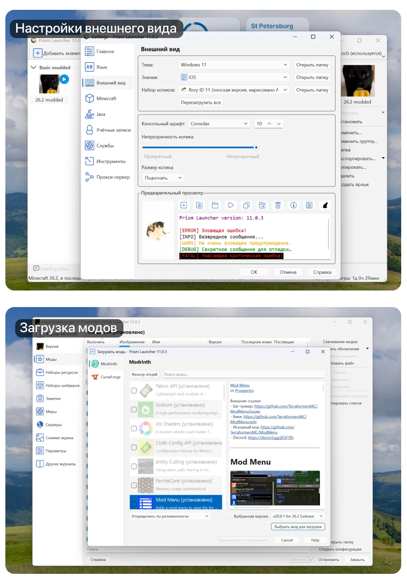Open Наборы шейдеров page in console window sidebar
The width and height of the screenshot is (407, 581).
(58, 385)
